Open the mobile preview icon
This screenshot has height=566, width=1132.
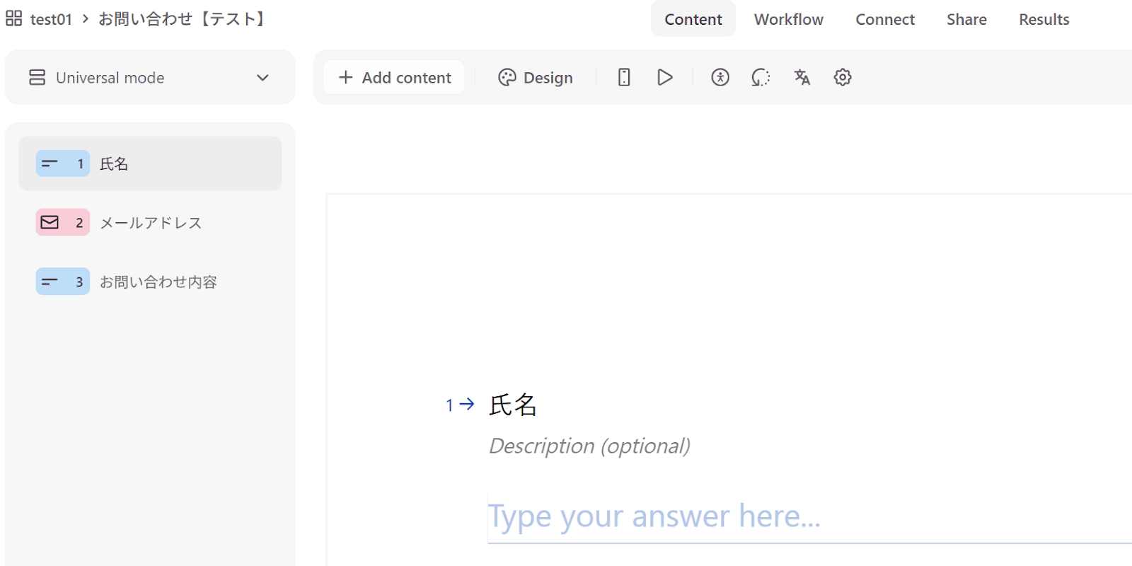(x=624, y=77)
